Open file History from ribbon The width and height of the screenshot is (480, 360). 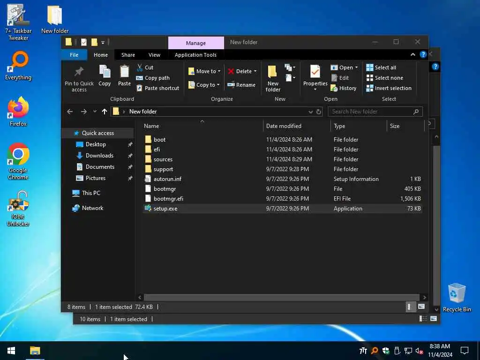pyautogui.click(x=344, y=88)
